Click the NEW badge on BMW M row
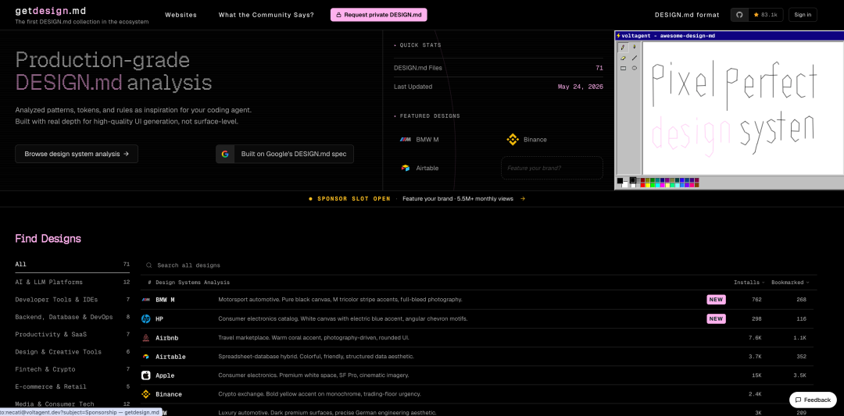 coord(716,300)
